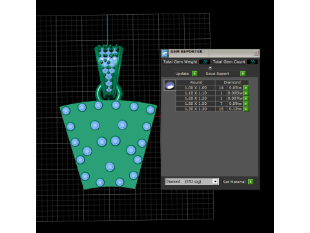Click the 0.13tw weight cell
Screen dimensions: 310x233
(x=235, y=109)
